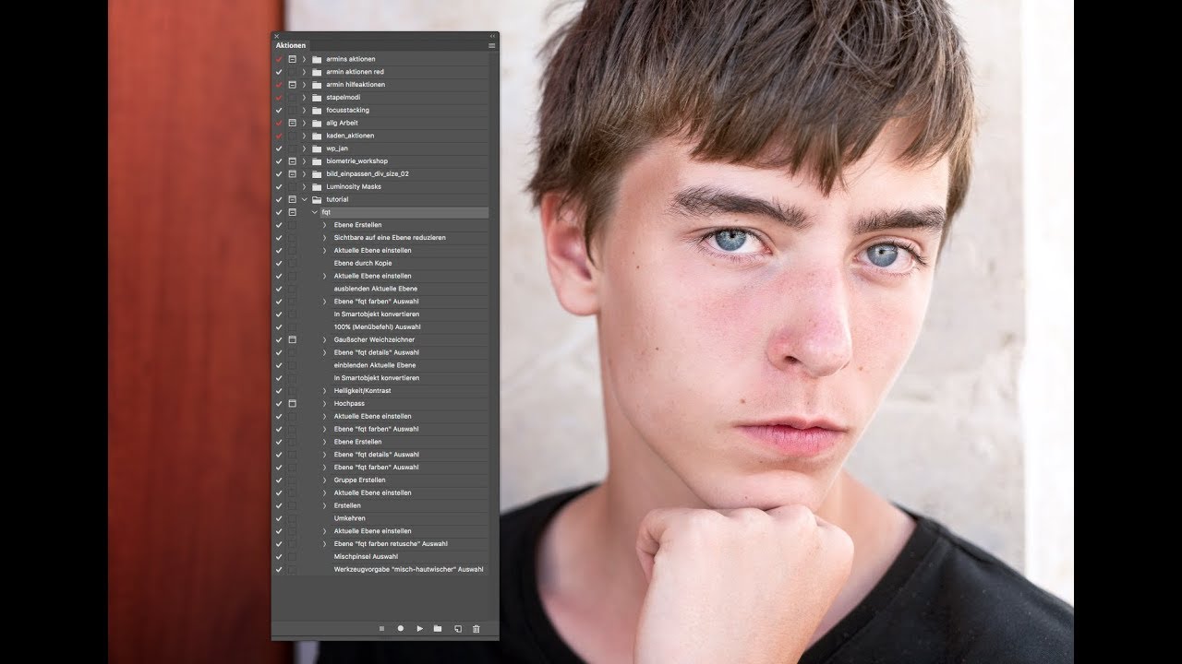This screenshot has height=664, width=1182.
Task: Click the folder icon of bild_einpassen_div_size_02
Action: (317, 173)
